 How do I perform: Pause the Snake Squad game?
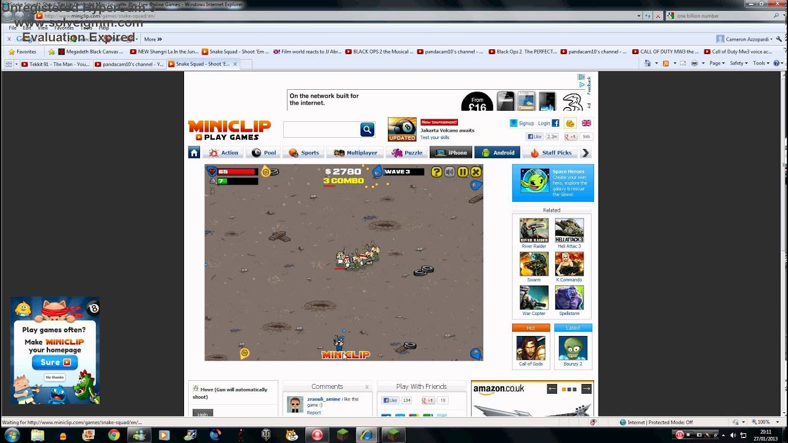pos(463,172)
